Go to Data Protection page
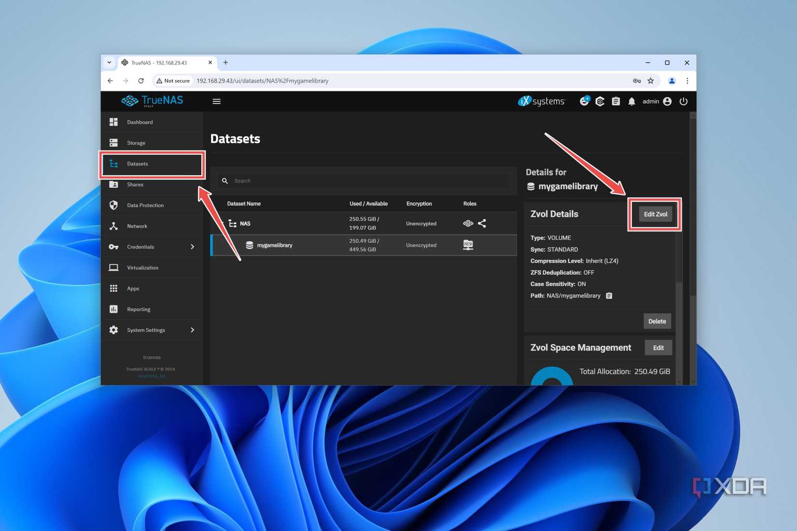Image resolution: width=797 pixels, height=531 pixels. click(152, 205)
